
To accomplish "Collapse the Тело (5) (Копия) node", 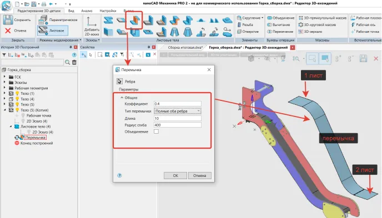I will click(4, 110).
